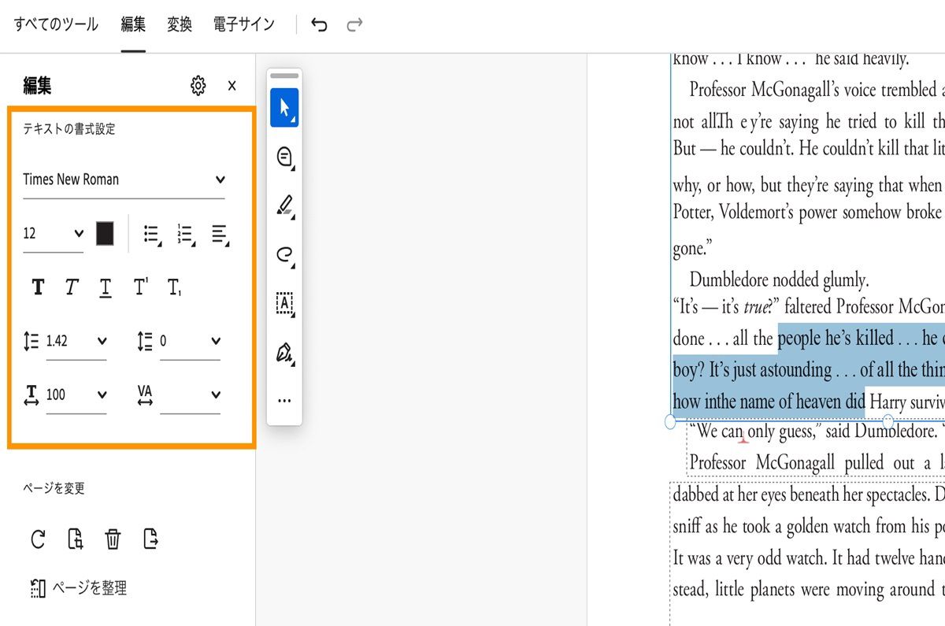
Task: Open the text alignment options
Action: 220,234
